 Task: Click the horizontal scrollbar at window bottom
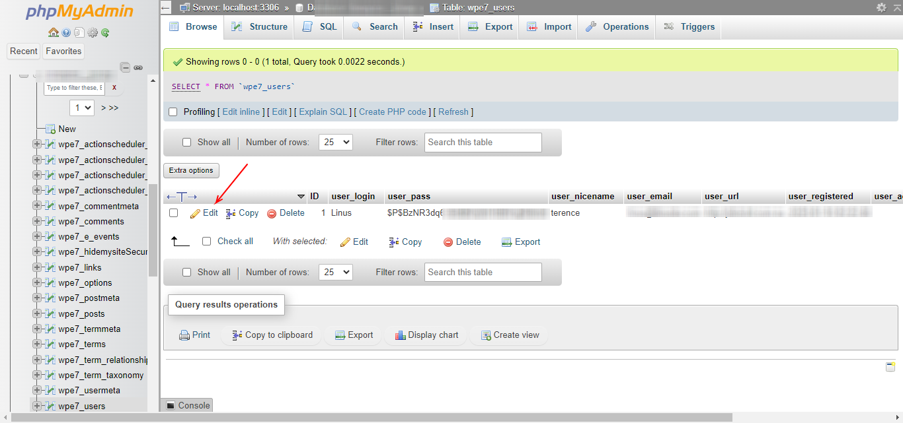pos(372,418)
